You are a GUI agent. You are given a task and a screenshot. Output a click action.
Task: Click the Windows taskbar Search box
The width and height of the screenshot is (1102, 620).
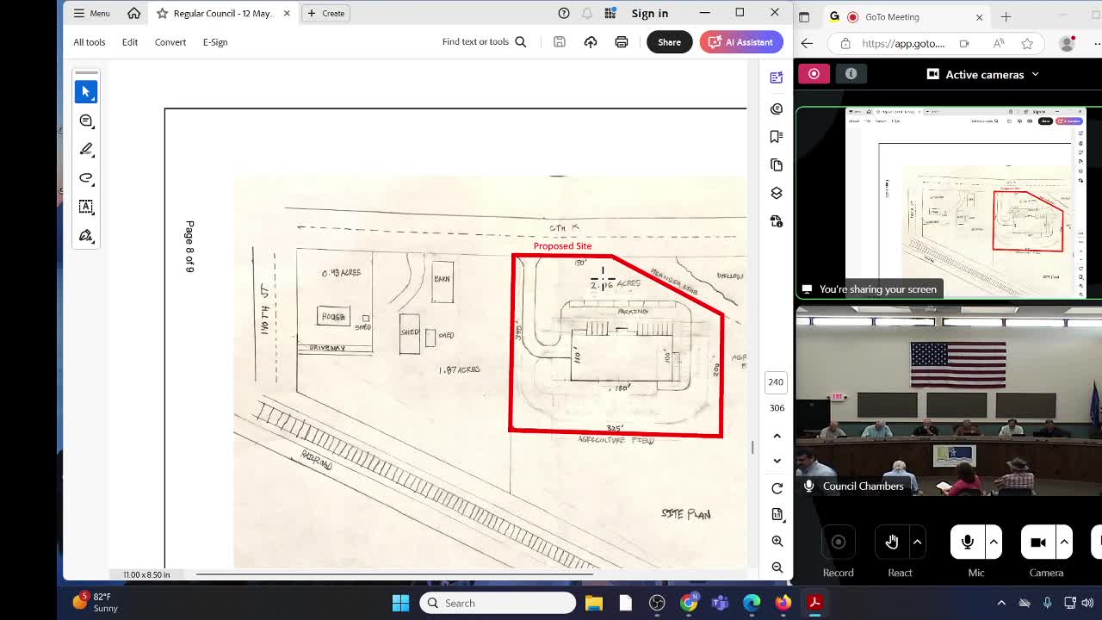498,603
